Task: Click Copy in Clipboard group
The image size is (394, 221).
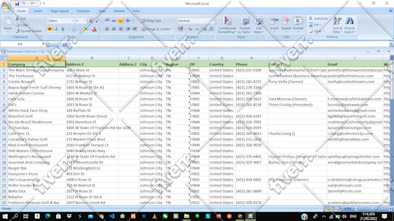Action: [21, 25]
